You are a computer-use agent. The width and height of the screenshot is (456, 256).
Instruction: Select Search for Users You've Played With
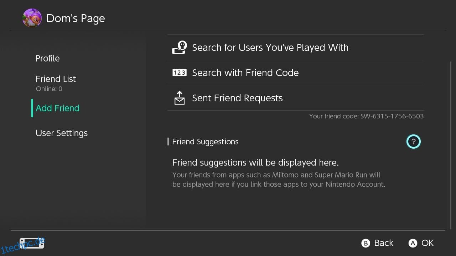pyautogui.click(x=295, y=47)
